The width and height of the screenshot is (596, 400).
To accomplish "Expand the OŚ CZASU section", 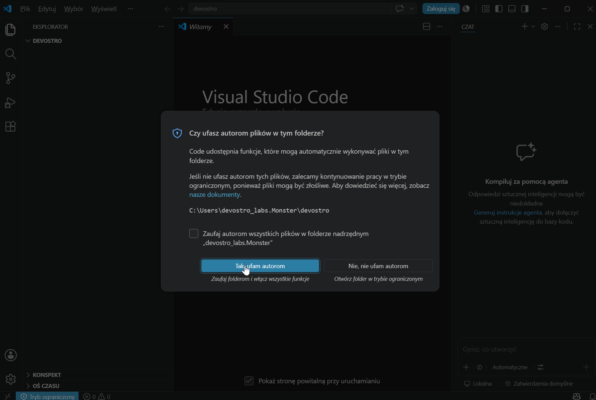I will [x=46, y=386].
